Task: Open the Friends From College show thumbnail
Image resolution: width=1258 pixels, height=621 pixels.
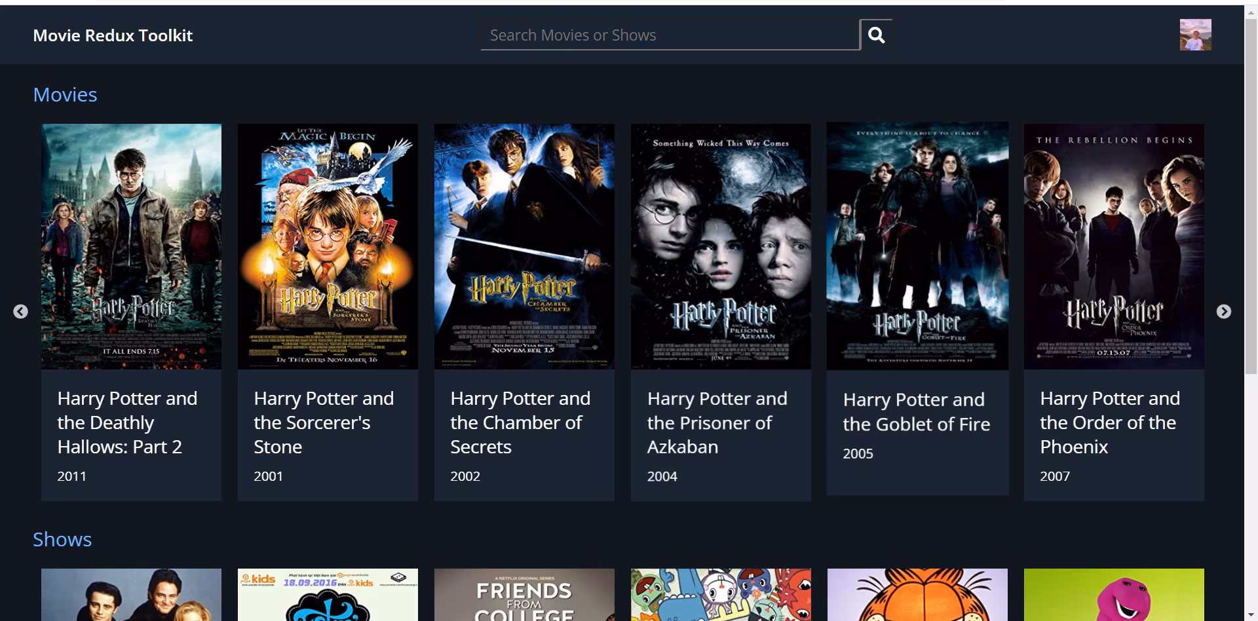Action: (x=524, y=595)
